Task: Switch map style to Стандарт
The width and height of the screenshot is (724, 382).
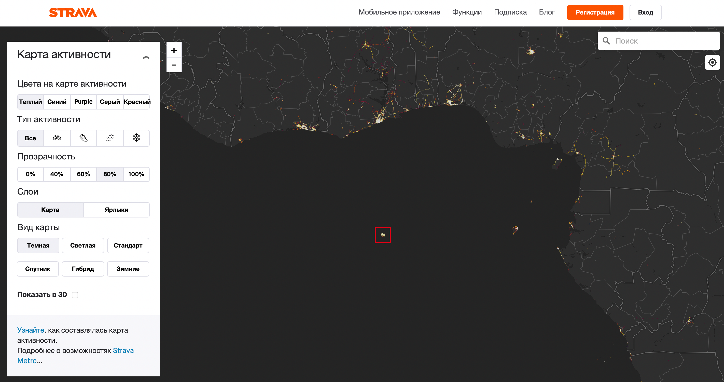Action: click(128, 245)
